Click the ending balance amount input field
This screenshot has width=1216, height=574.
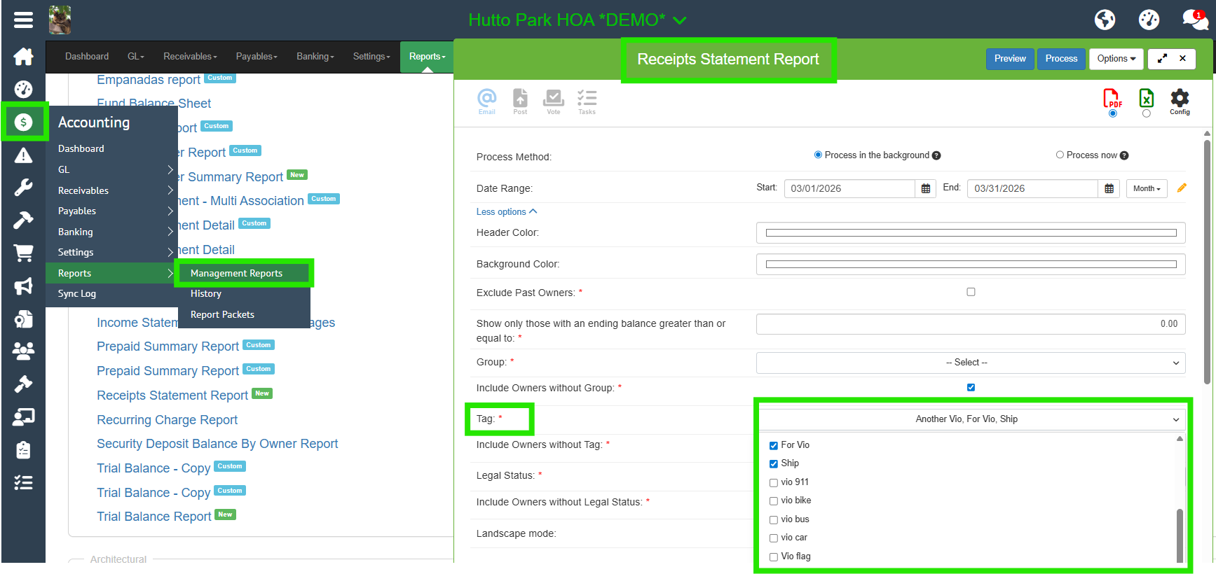(x=970, y=324)
